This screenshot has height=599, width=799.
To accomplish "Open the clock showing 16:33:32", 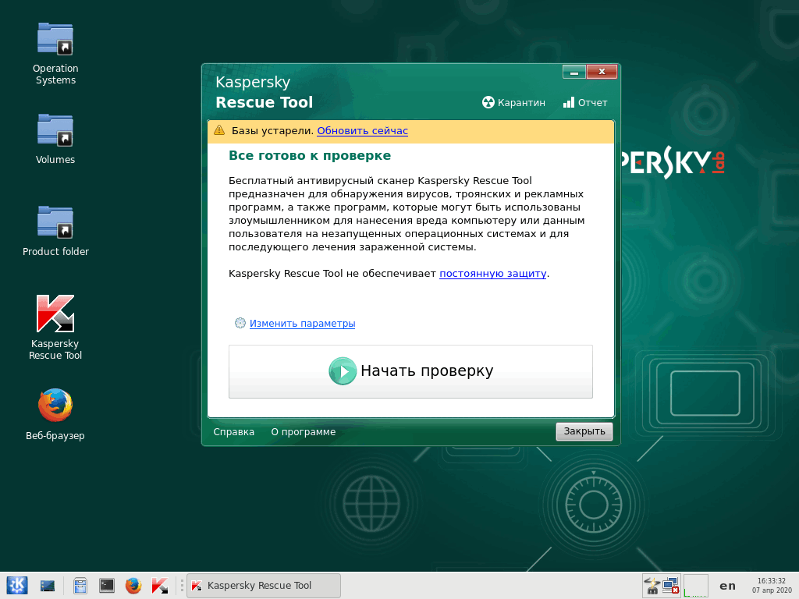I will 772,585.
